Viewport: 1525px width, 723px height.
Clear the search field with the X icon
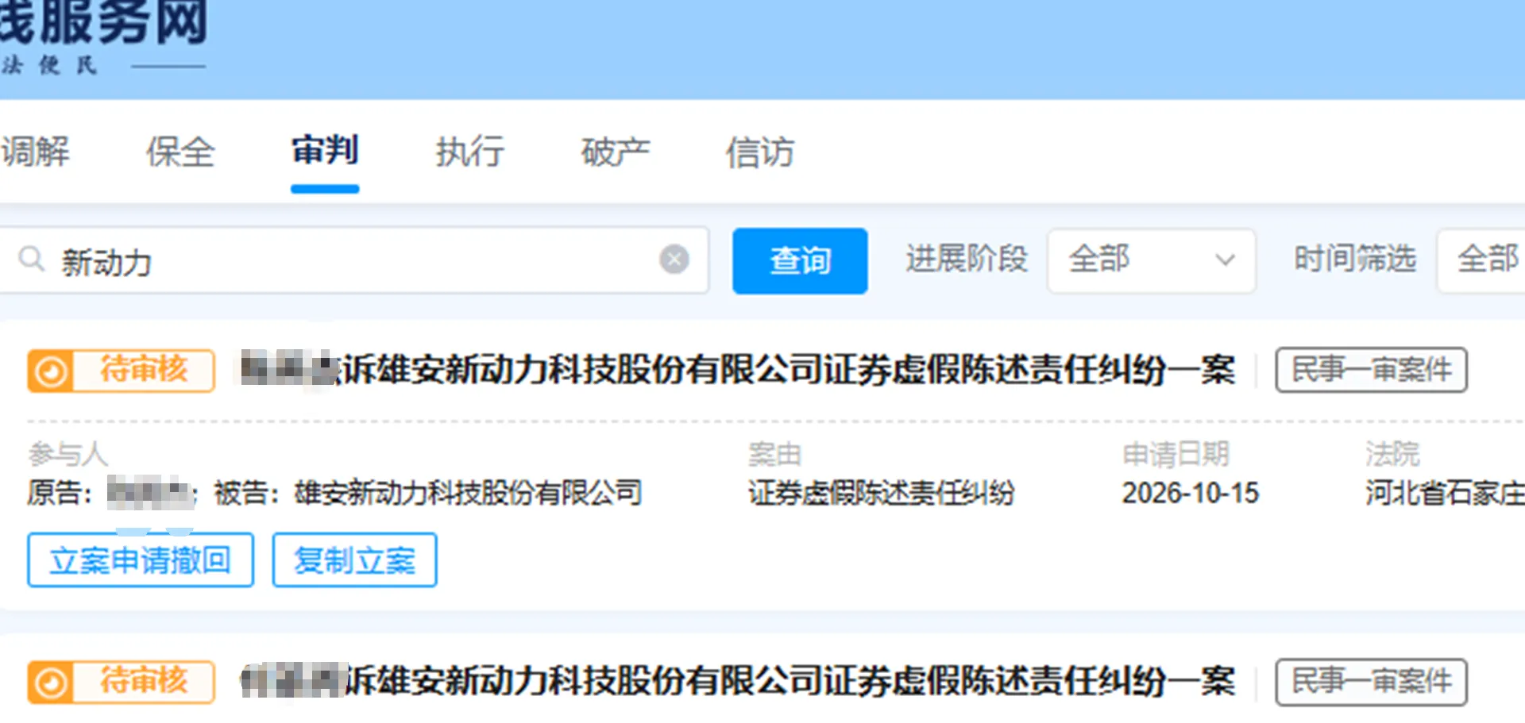click(x=674, y=259)
